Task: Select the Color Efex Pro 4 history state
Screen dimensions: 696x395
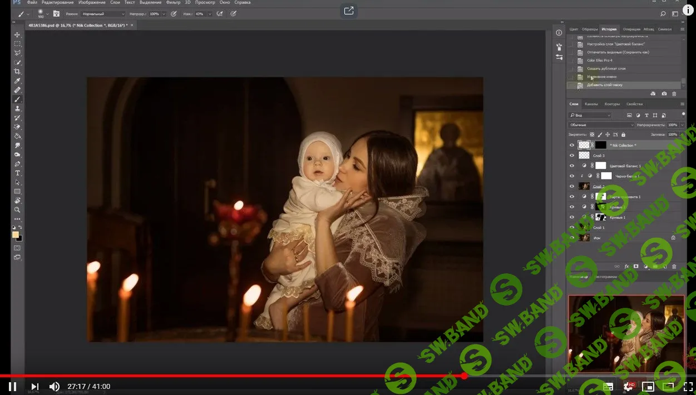Action: (x=600, y=61)
